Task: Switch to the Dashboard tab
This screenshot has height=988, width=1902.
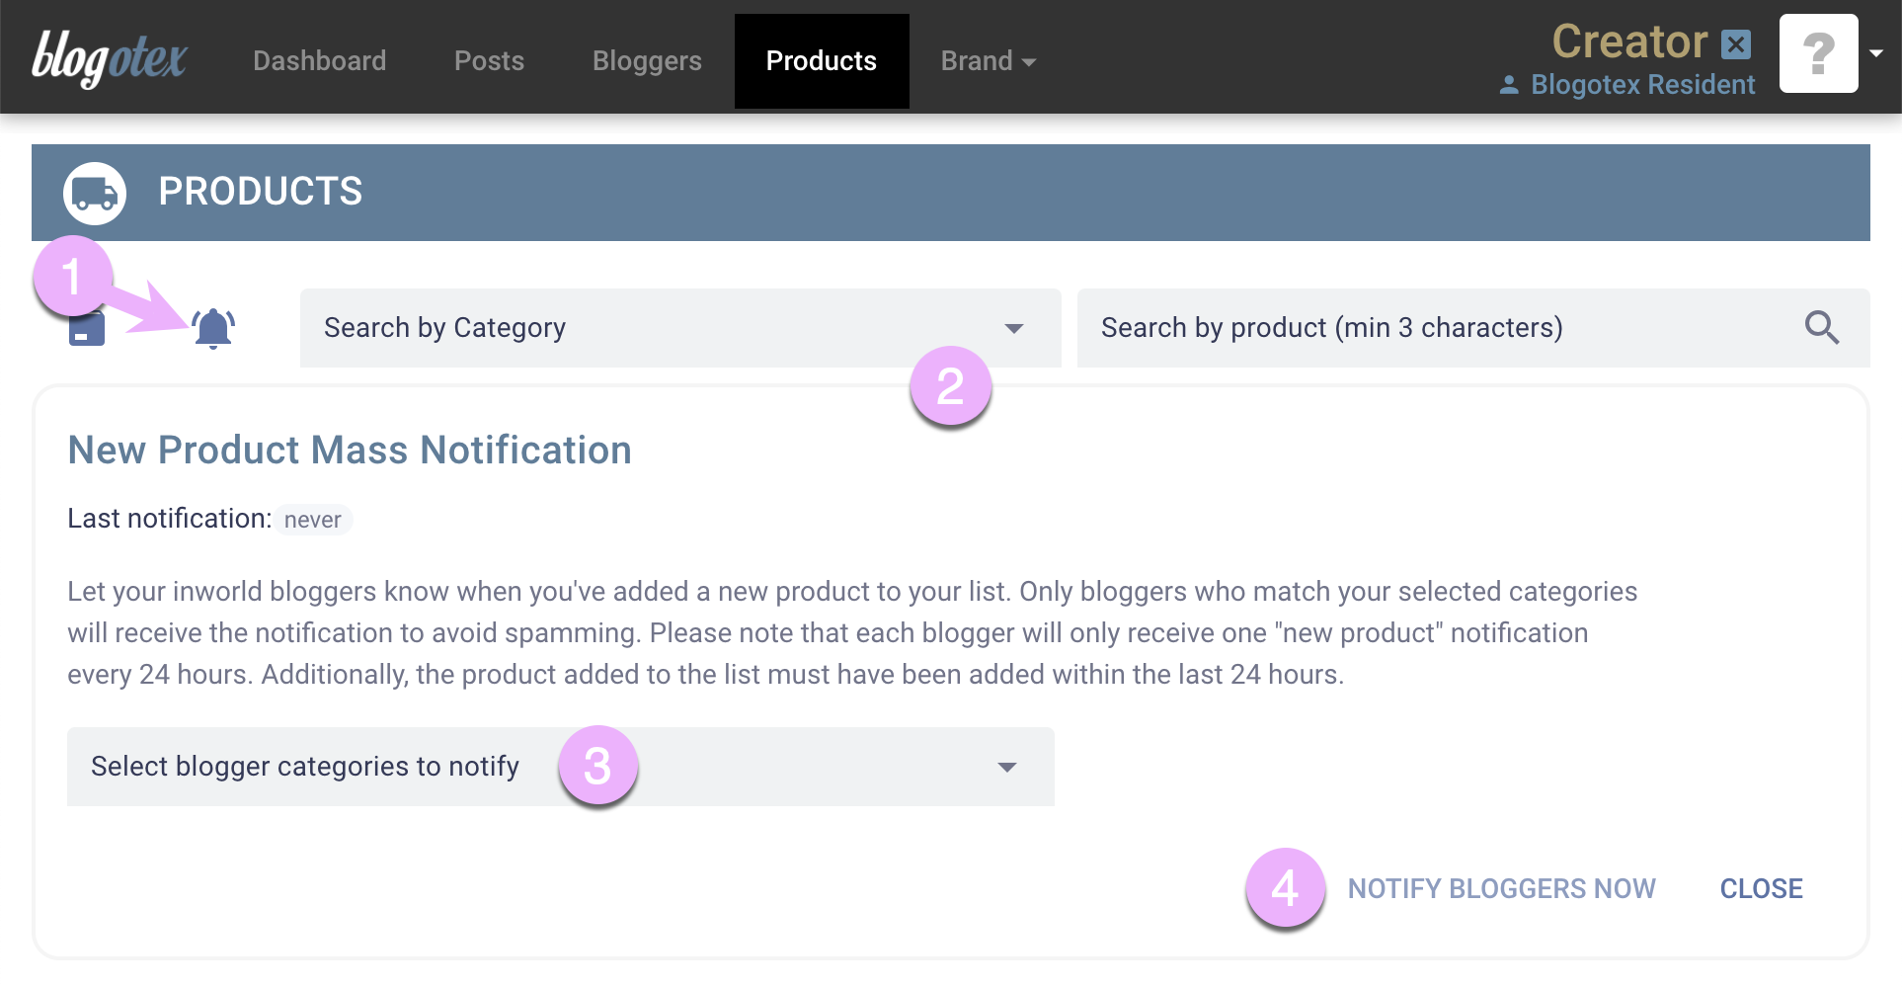Action: 319,60
